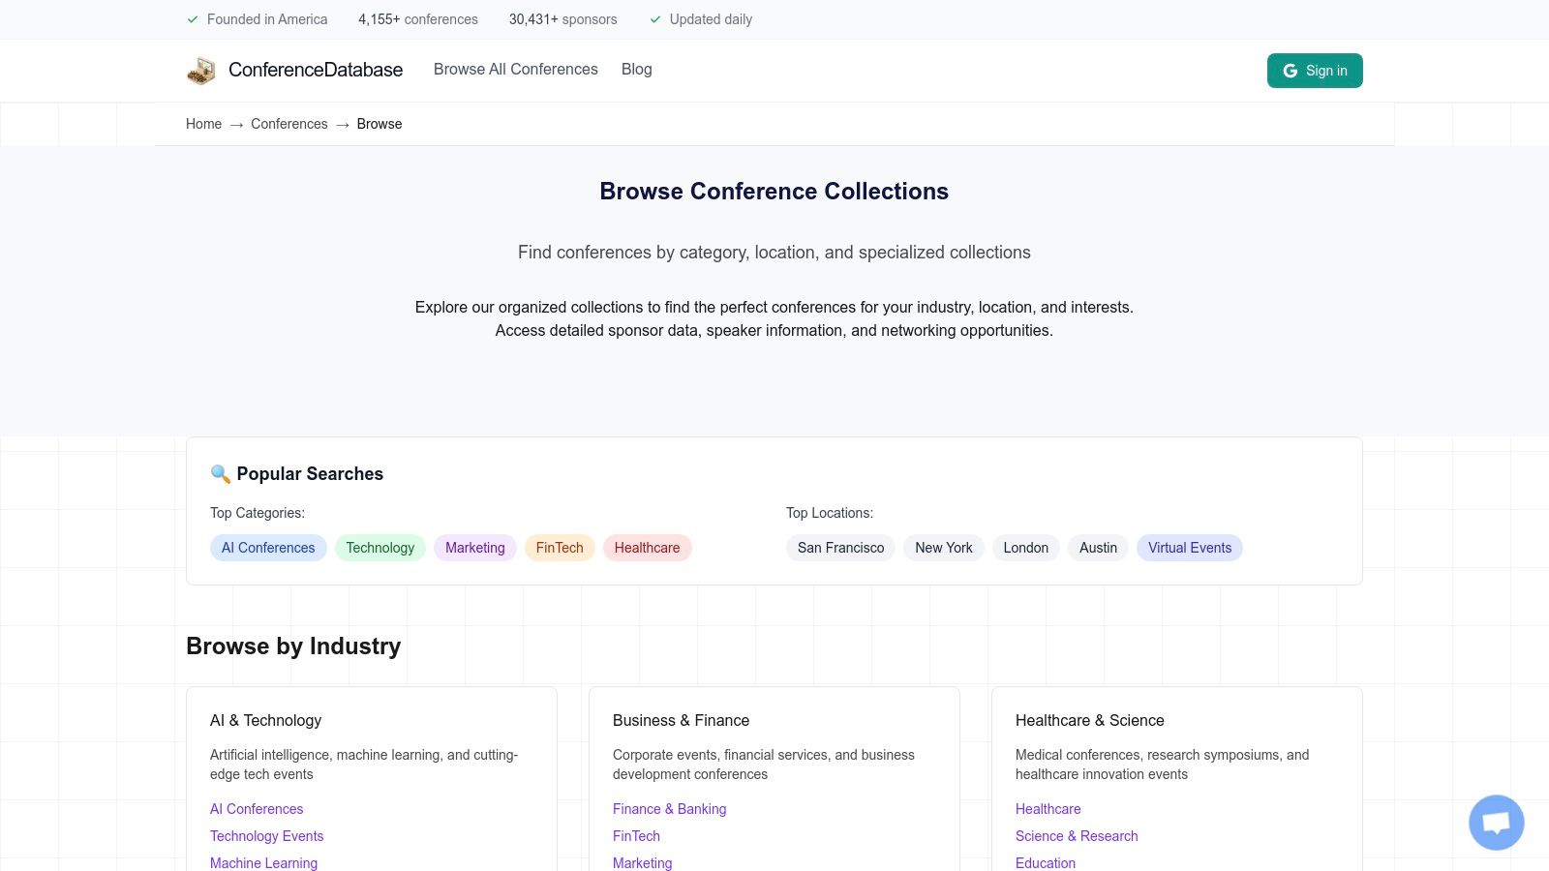1549x871 pixels.
Task: Click the ConferenceDatabase logo icon
Action: pyautogui.click(x=200, y=70)
